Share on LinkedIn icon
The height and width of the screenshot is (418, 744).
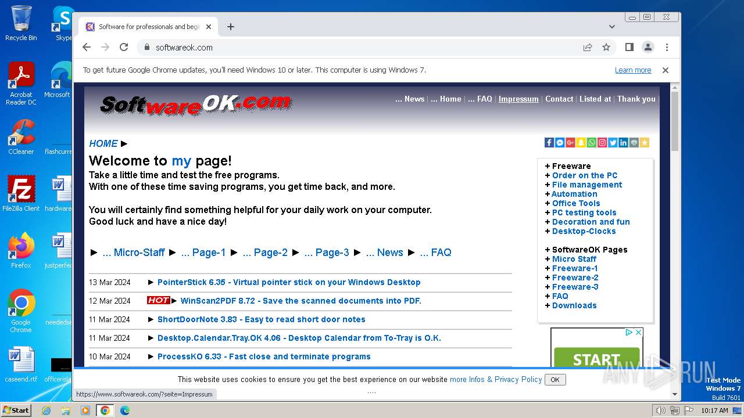pos(623,142)
